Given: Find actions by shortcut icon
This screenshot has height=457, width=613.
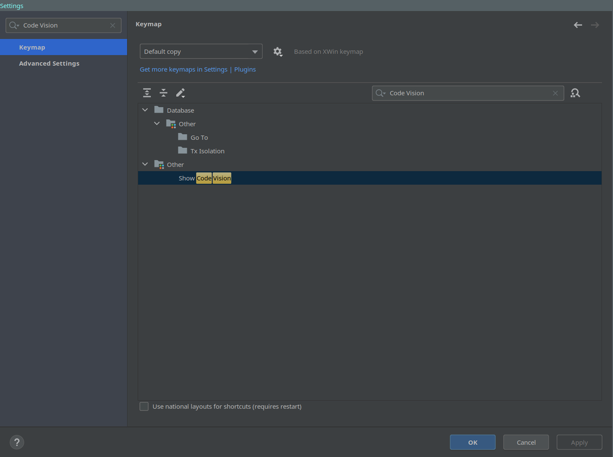Looking at the screenshot, I should tap(575, 93).
